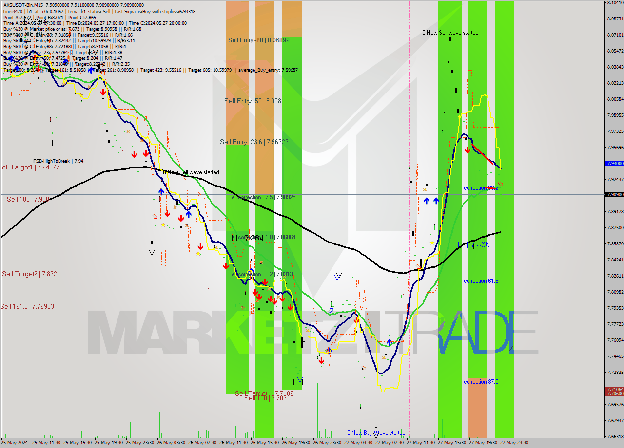
Task: Click the 'Sell correction 87.5 | 7.90925' label
Action: [262, 197]
